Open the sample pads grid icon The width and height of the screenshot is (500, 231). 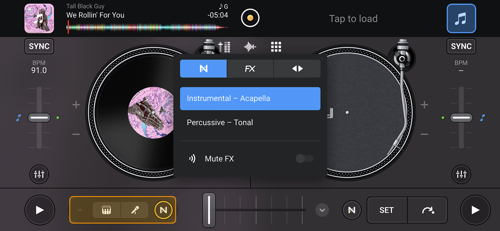(x=276, y=47)
